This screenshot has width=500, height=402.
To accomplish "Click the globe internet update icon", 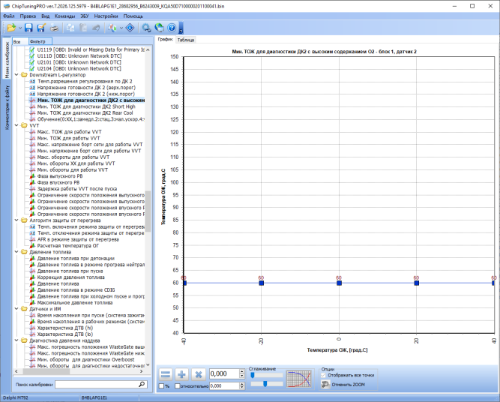I will click(159, 28).
